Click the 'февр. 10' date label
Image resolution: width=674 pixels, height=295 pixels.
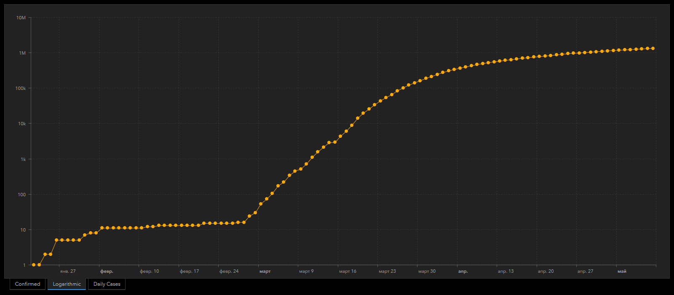(150, 271)
